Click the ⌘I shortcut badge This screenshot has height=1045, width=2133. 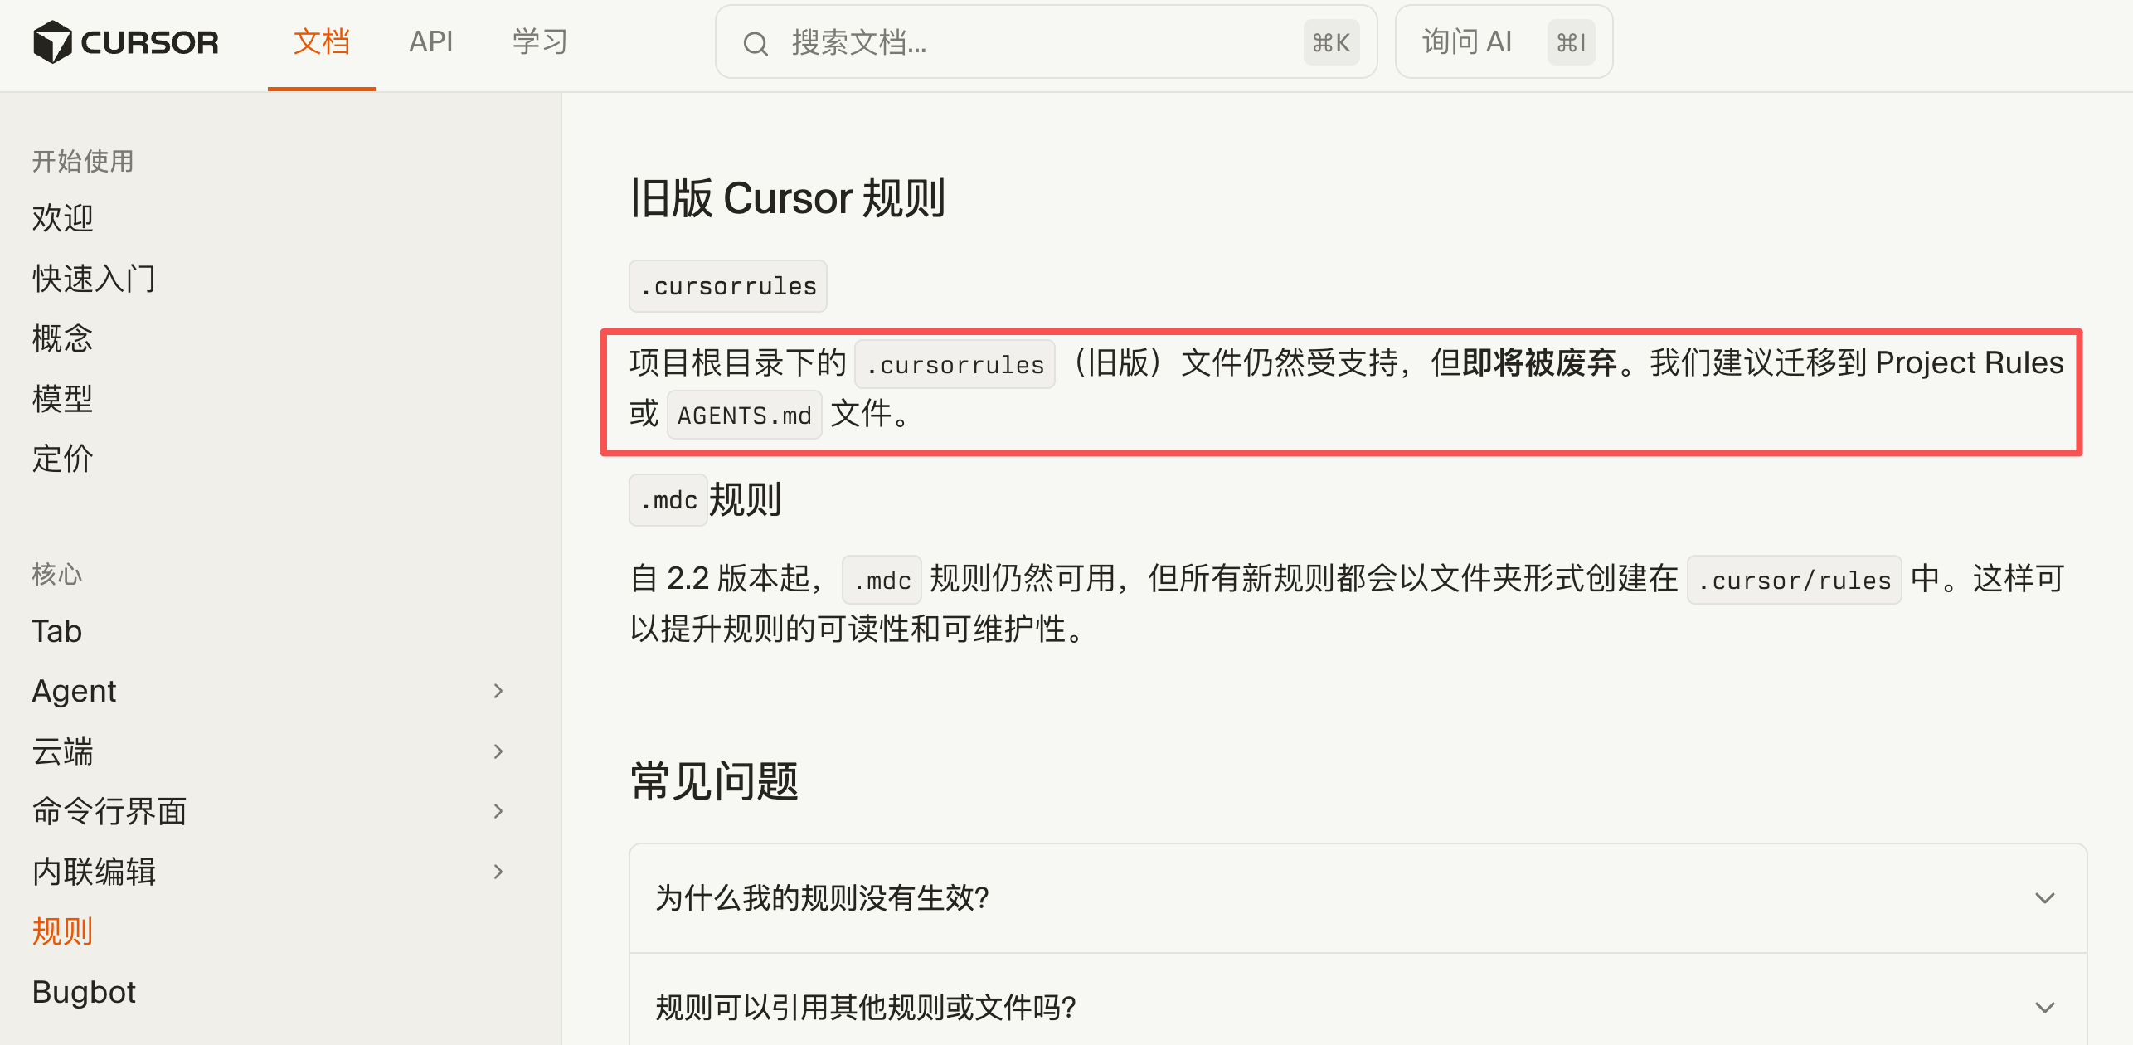(1571, 42)
